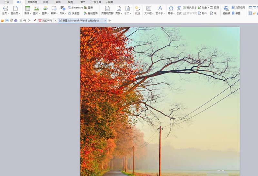Image resolution: width=258 pixels, height=176 pixels.
Task: Click the 对象 object icon
Action: (x=200, y=7)
